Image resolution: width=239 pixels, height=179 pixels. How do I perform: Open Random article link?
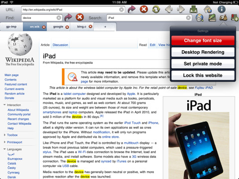(14, 93)
